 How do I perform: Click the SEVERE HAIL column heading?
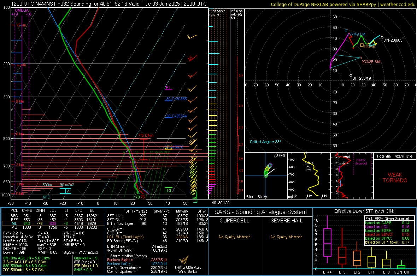click(286, 221)
